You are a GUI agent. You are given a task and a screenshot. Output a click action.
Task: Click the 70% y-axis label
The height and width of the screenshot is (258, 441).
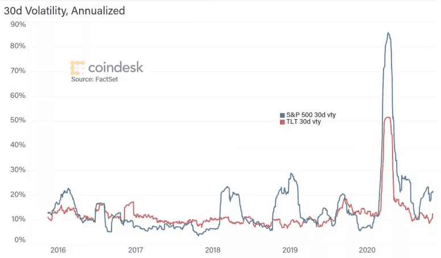tap(18, 71)
